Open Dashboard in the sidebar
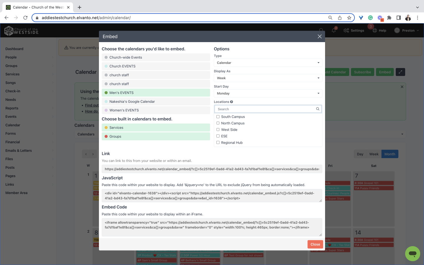This screenshot has height=265, width=424. (14, 49)
